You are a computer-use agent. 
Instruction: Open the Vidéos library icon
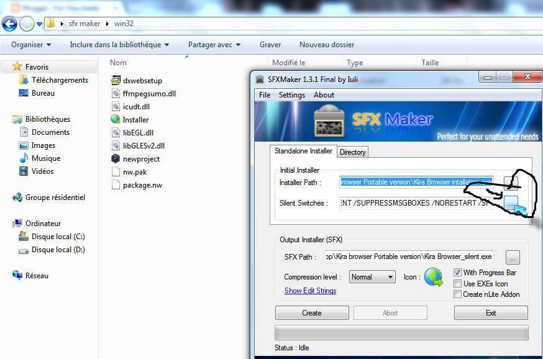(24, 171)
